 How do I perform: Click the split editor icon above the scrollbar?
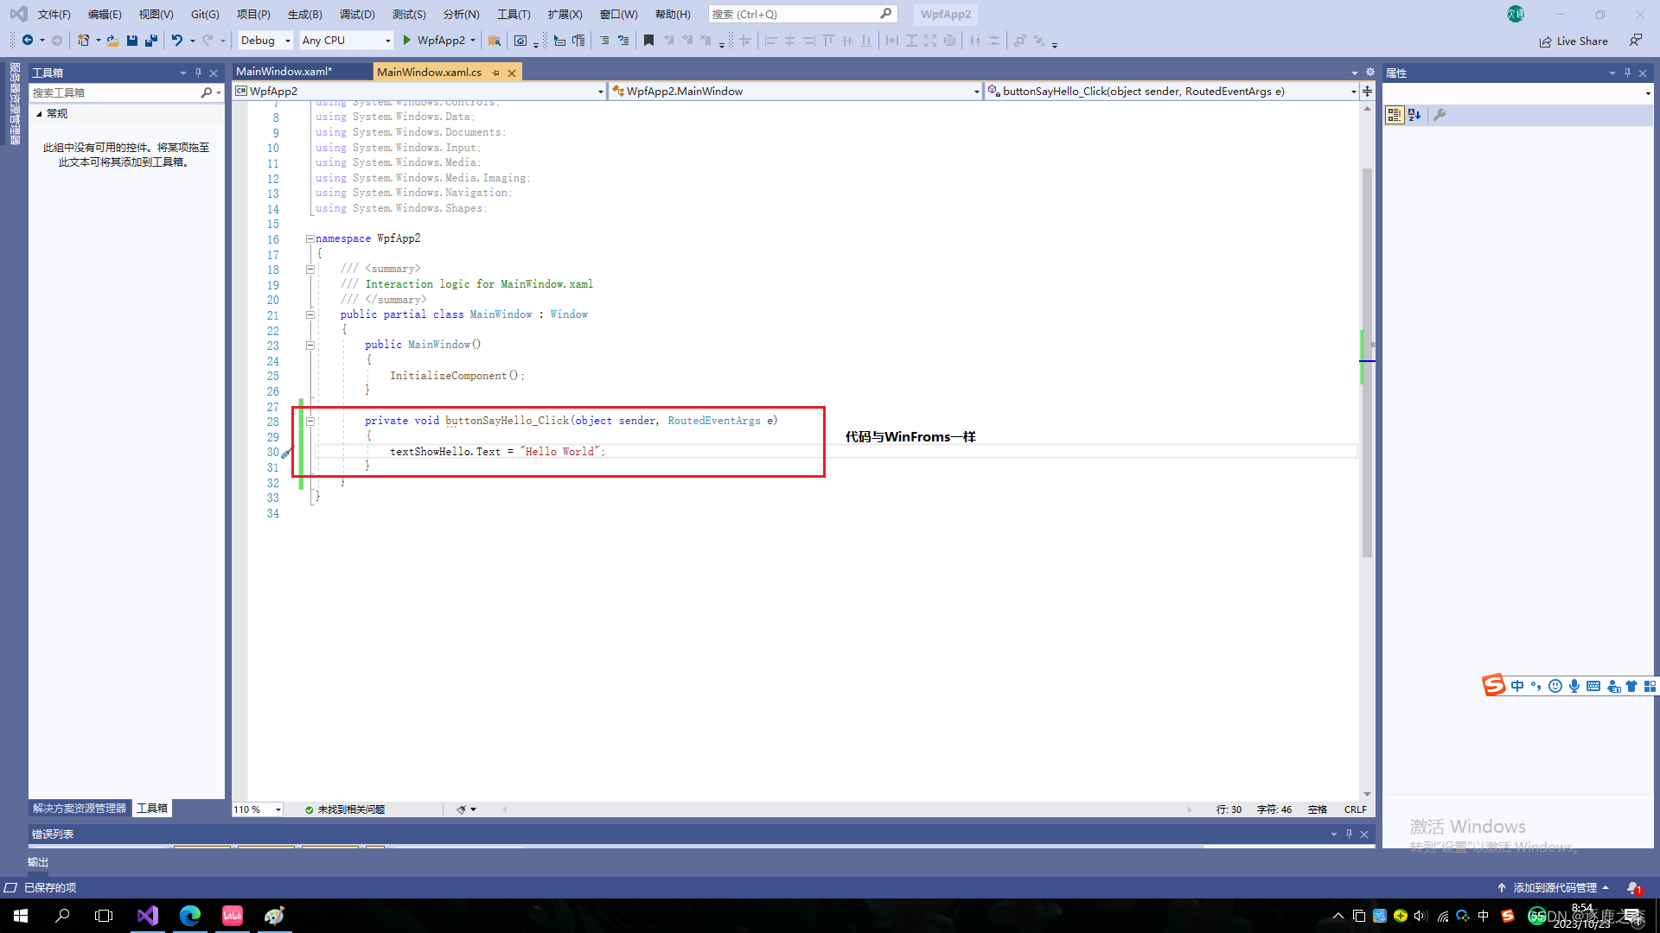[x=1367, y=91]
